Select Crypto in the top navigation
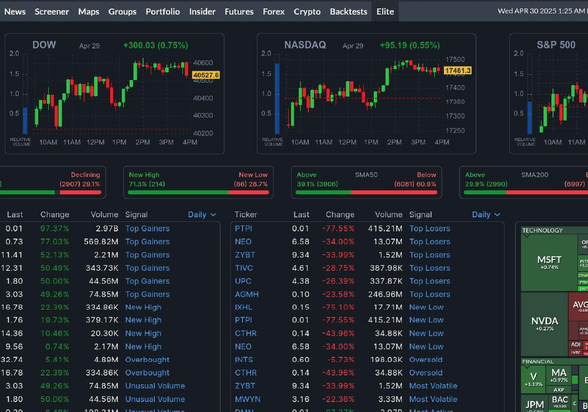 point(307,11)
